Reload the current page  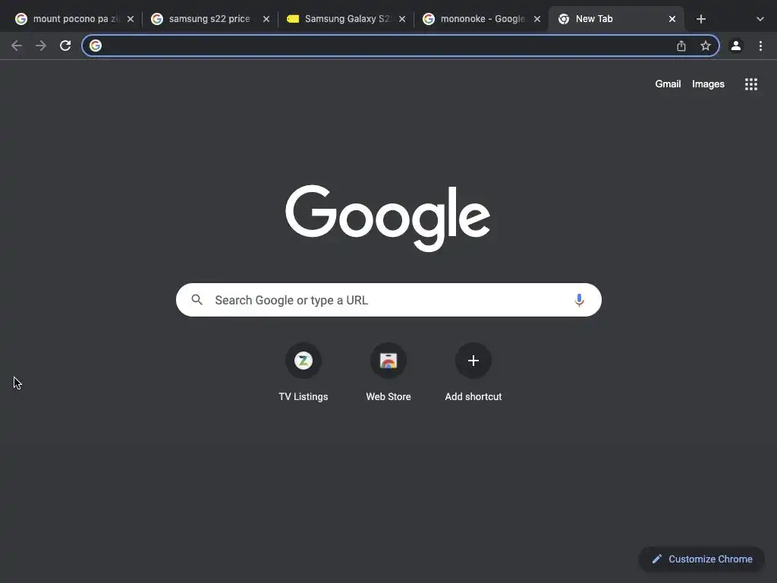pyautogui.click(x=65, y=46)
